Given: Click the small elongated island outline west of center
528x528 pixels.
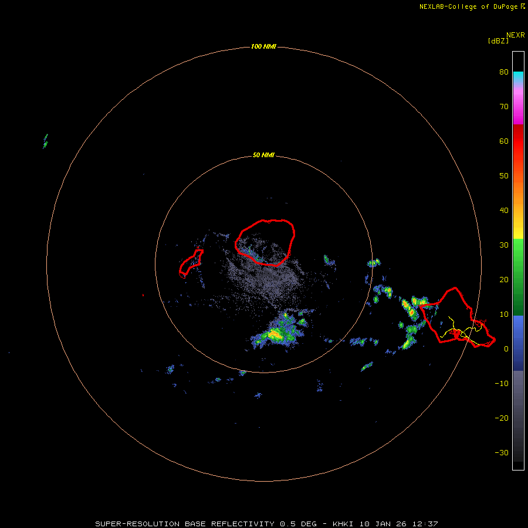Looking at the screenshot, I should coord(191,263).
